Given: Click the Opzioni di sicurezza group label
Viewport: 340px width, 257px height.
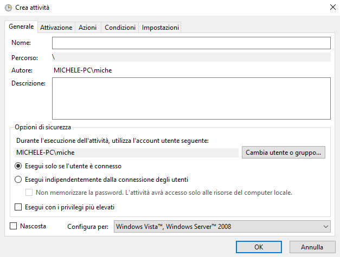Looking at the screenshot, I should tap(43, 127).
